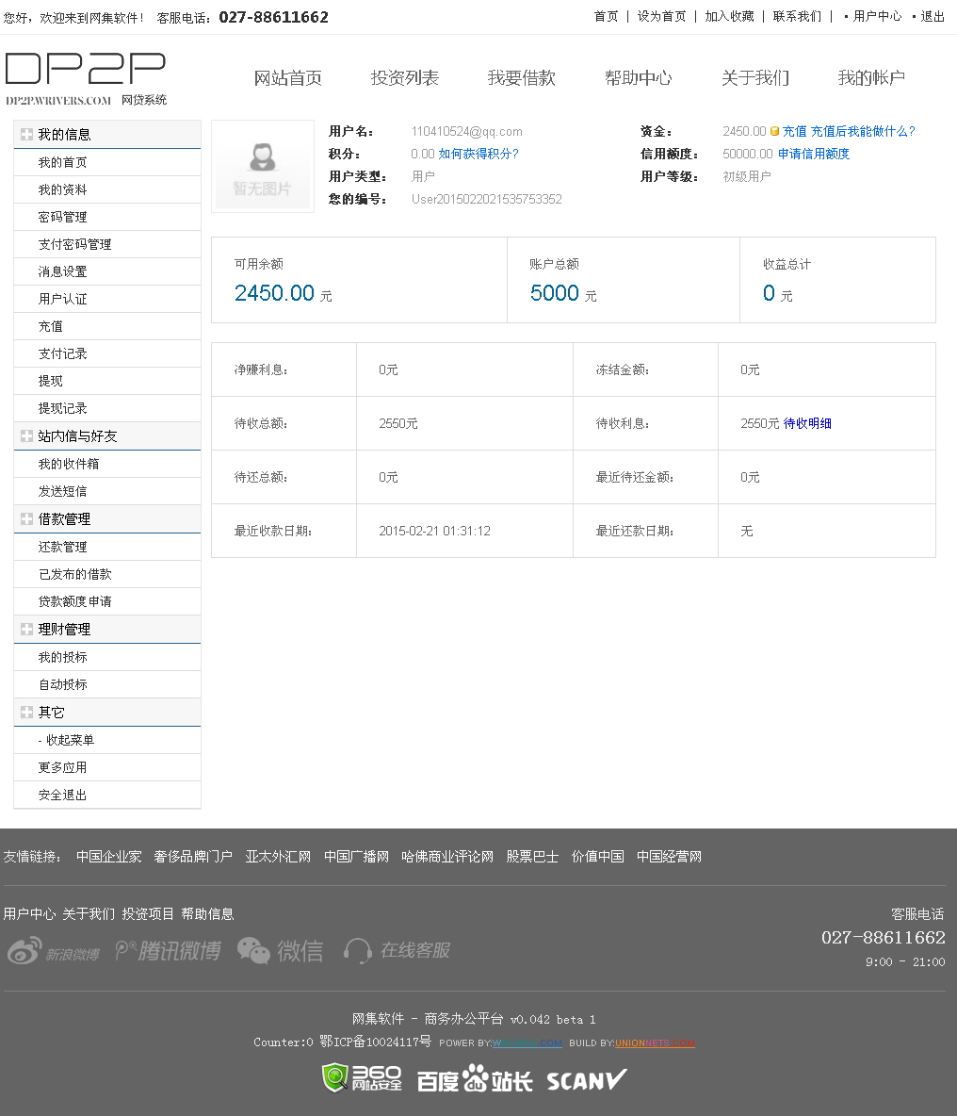The width and height of the screenshot is (957, 1116).
Task: Open Sina Weibo social icon
Action: (53, 951)
